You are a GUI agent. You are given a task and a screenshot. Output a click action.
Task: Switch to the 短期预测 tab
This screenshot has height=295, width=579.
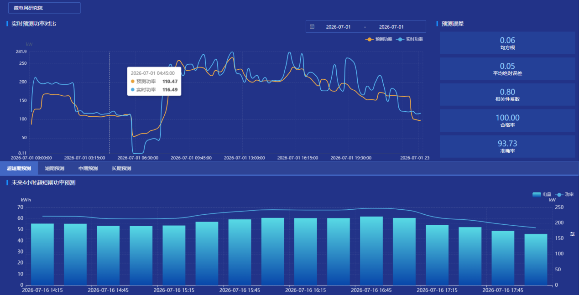tap(54, 168)
